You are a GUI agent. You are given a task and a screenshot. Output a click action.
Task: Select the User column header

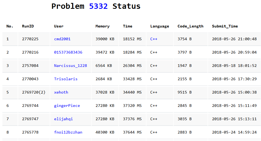59,26
